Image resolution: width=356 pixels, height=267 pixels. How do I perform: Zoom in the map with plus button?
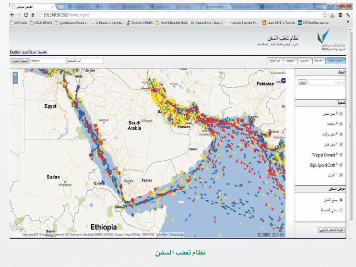click(15, 75)
